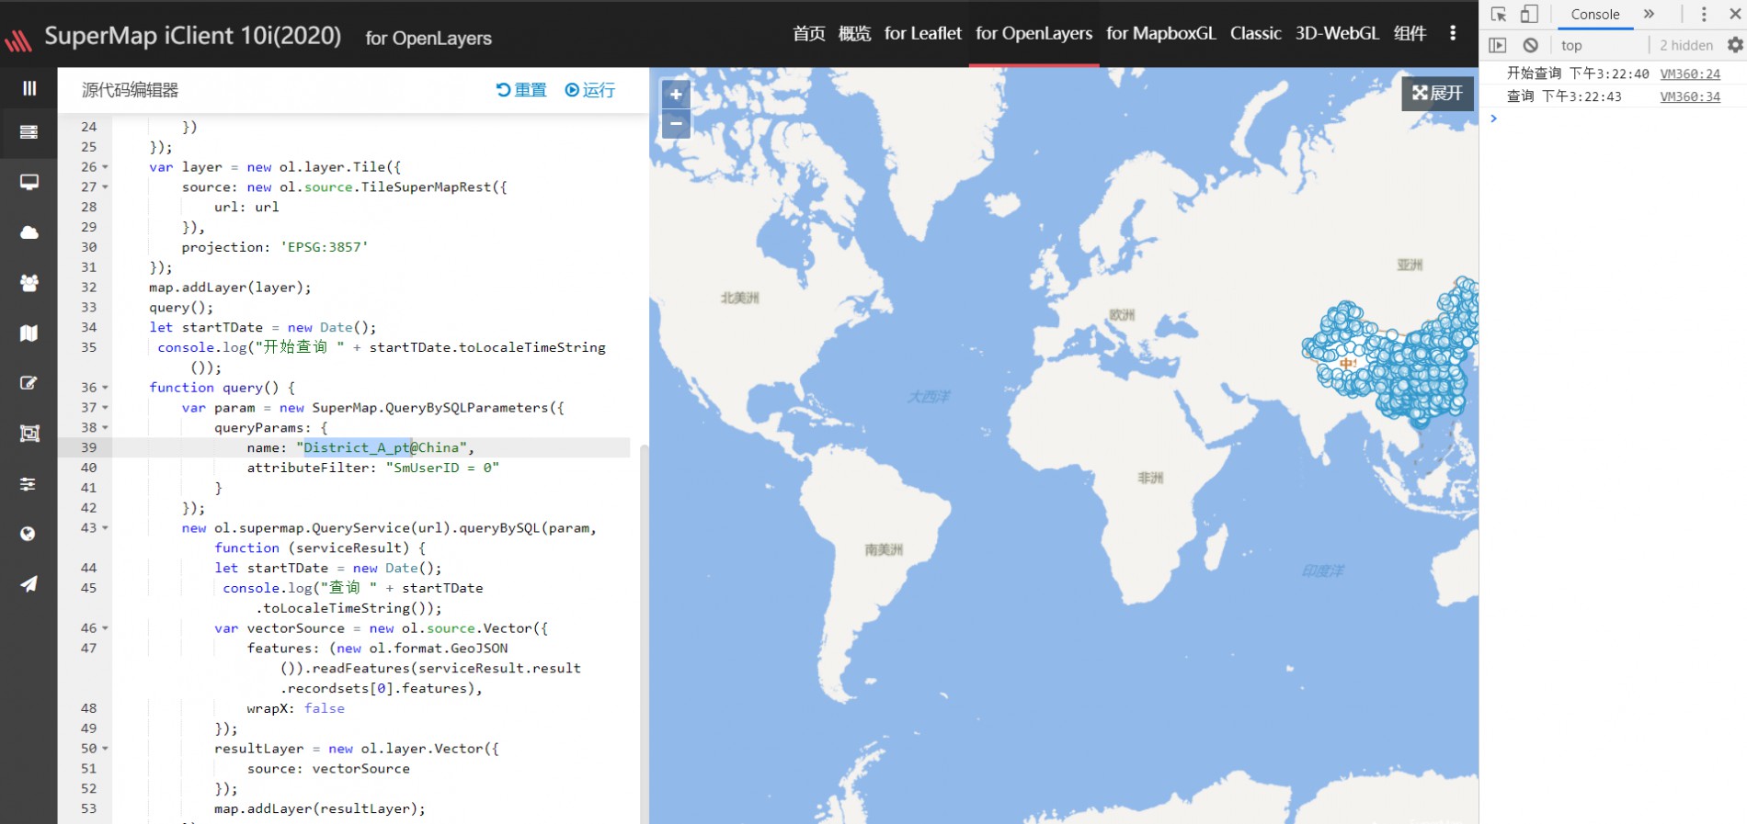Image resolution: width=1747 pixels, height=824 pixels.
Task: Open 组件 navigation item
Action: pyautogui.click(x=1410, y=33)
